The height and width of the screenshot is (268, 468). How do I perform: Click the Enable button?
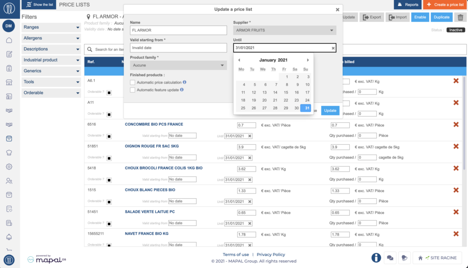(x=420, y=17)
